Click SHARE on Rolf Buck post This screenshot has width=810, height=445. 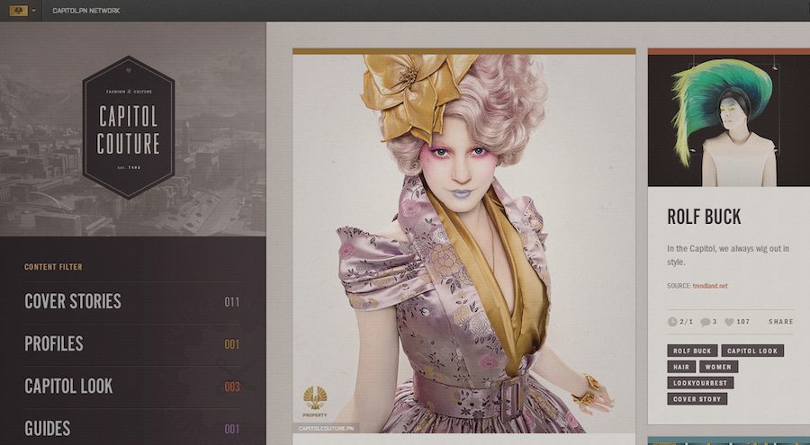tap(780, 322)
